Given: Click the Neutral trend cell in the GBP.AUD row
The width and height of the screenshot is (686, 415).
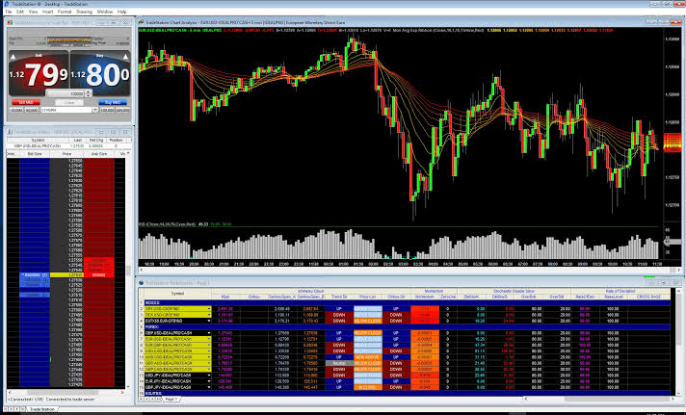Looking at the screenshot, I should coord(339,363).
